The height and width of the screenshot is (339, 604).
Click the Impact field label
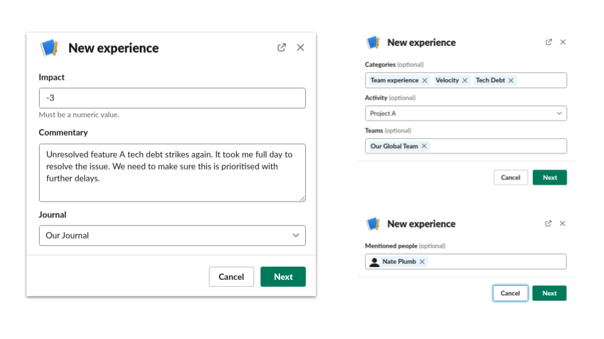pos(52,77)
